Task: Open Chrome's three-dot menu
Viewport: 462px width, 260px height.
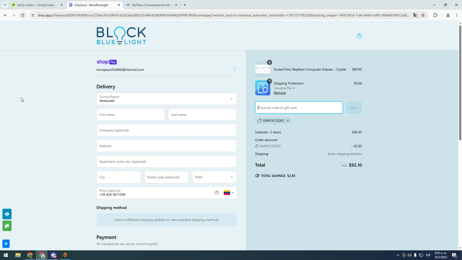Action: [x=457, y=15]
